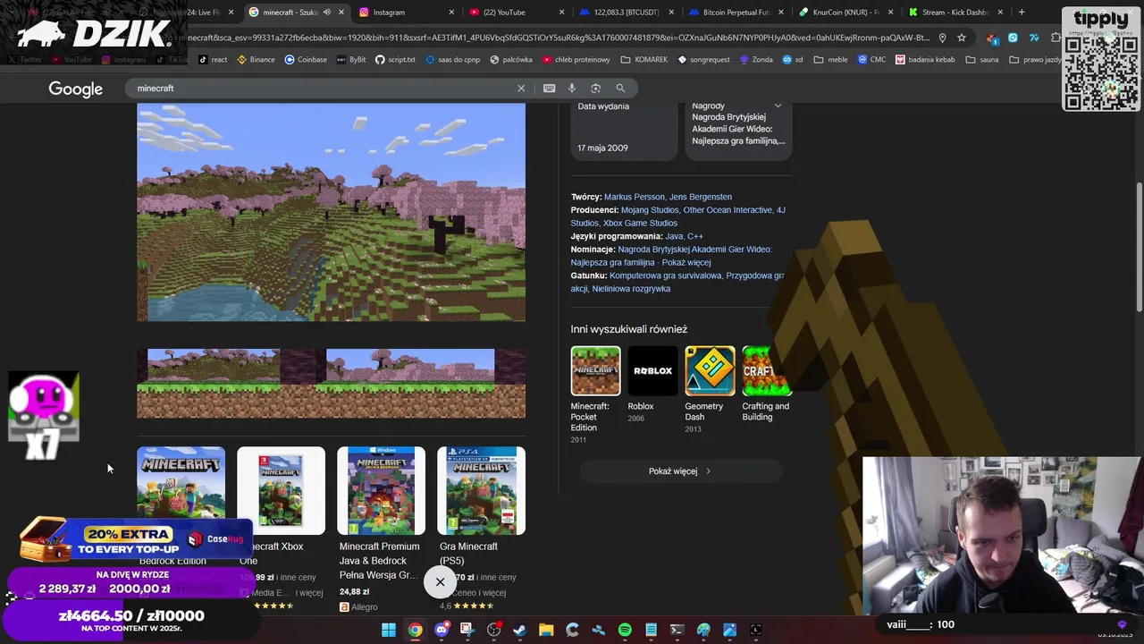Viewport: 1144px width, 644px height.
Task: Open the CMC bookmark
Action: click(x=871, y=60)
